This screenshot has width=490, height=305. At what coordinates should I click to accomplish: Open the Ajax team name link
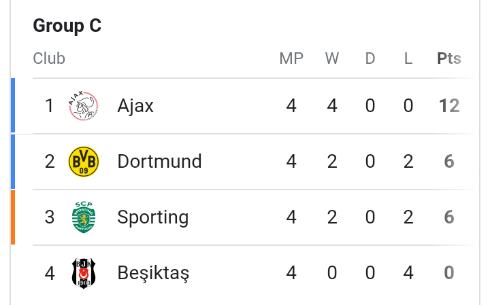[x=135, y=106]
